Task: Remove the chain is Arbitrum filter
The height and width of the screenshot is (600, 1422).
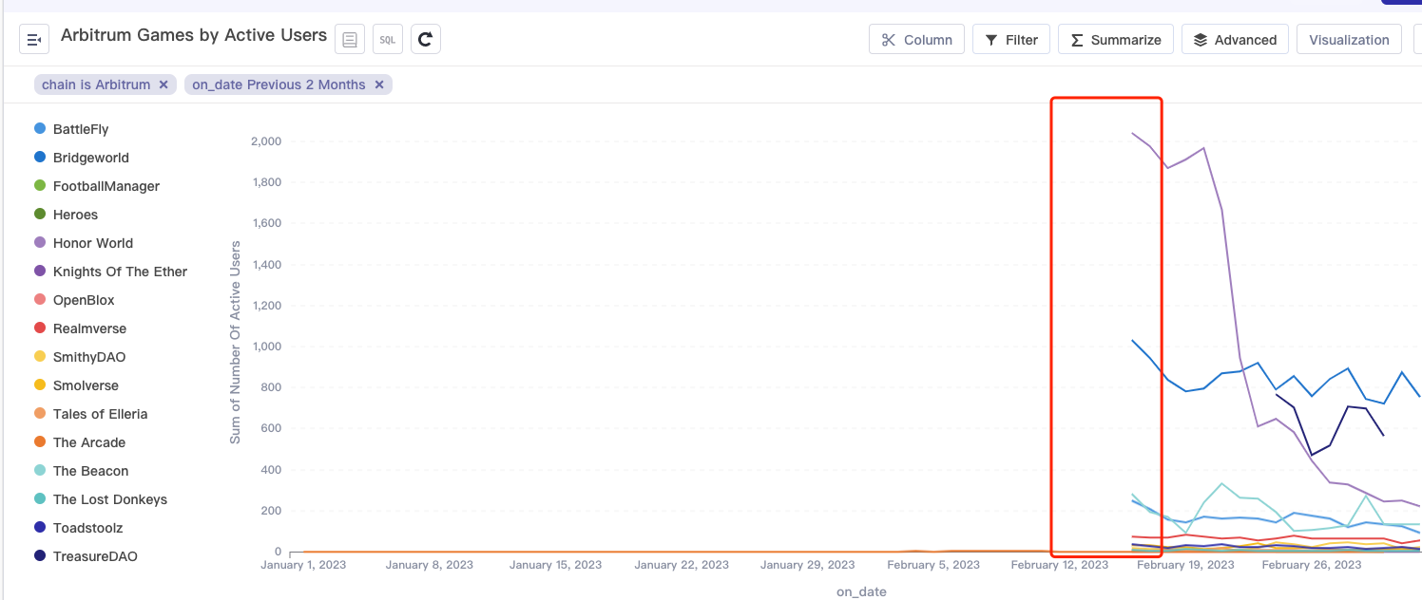Action: (163, 84)
